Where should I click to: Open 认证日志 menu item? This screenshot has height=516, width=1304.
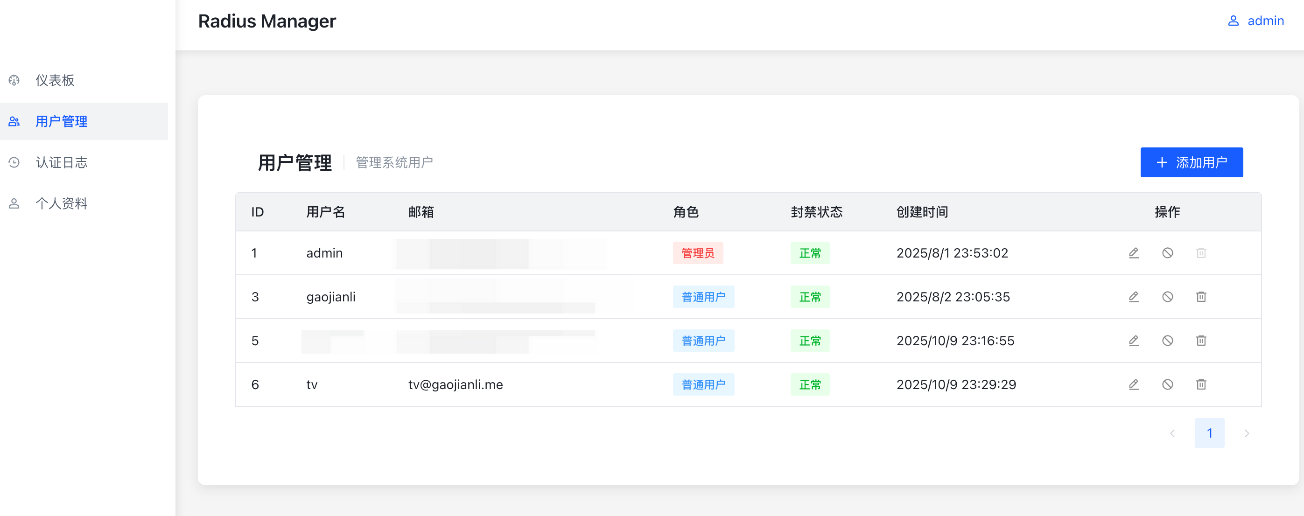coord(84,162)
